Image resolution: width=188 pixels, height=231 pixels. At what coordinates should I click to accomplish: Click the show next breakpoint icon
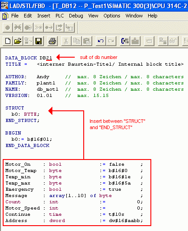[x=38, y=28]
